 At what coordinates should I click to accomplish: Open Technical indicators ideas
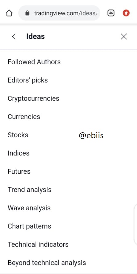click(x=38, y=244)
